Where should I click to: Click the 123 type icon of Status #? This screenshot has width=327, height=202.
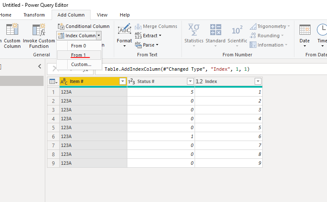(132, 81)
